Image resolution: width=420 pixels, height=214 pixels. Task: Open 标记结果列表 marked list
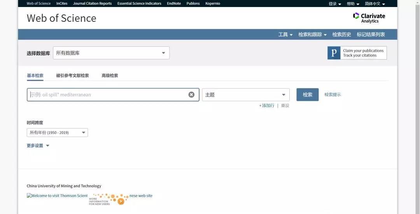point(371,35)
